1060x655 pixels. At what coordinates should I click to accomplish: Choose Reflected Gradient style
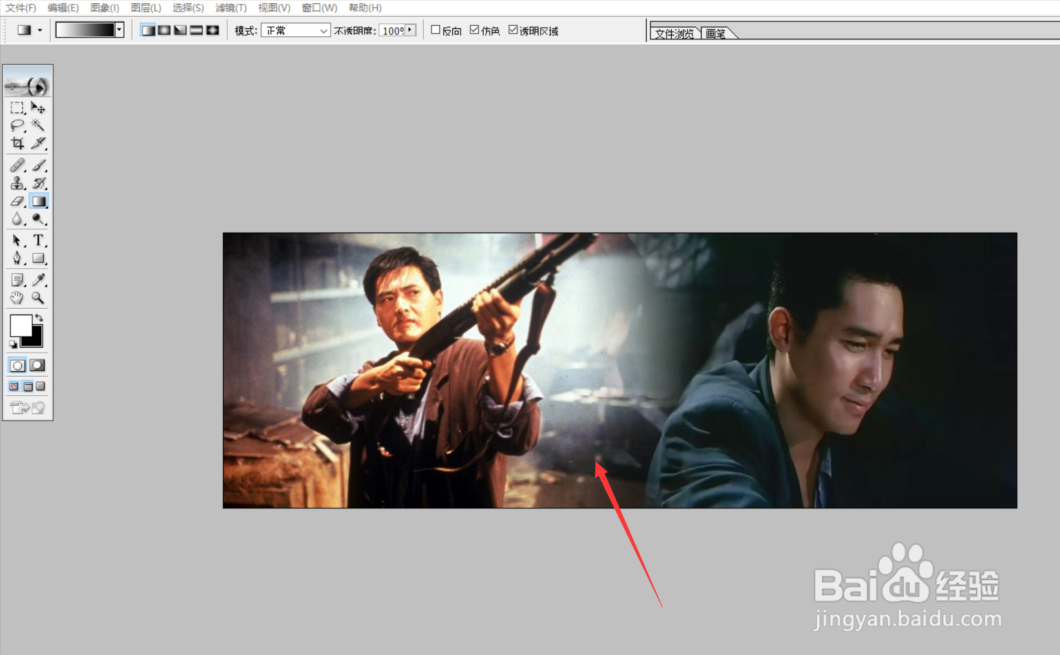[x=196, y=30]
